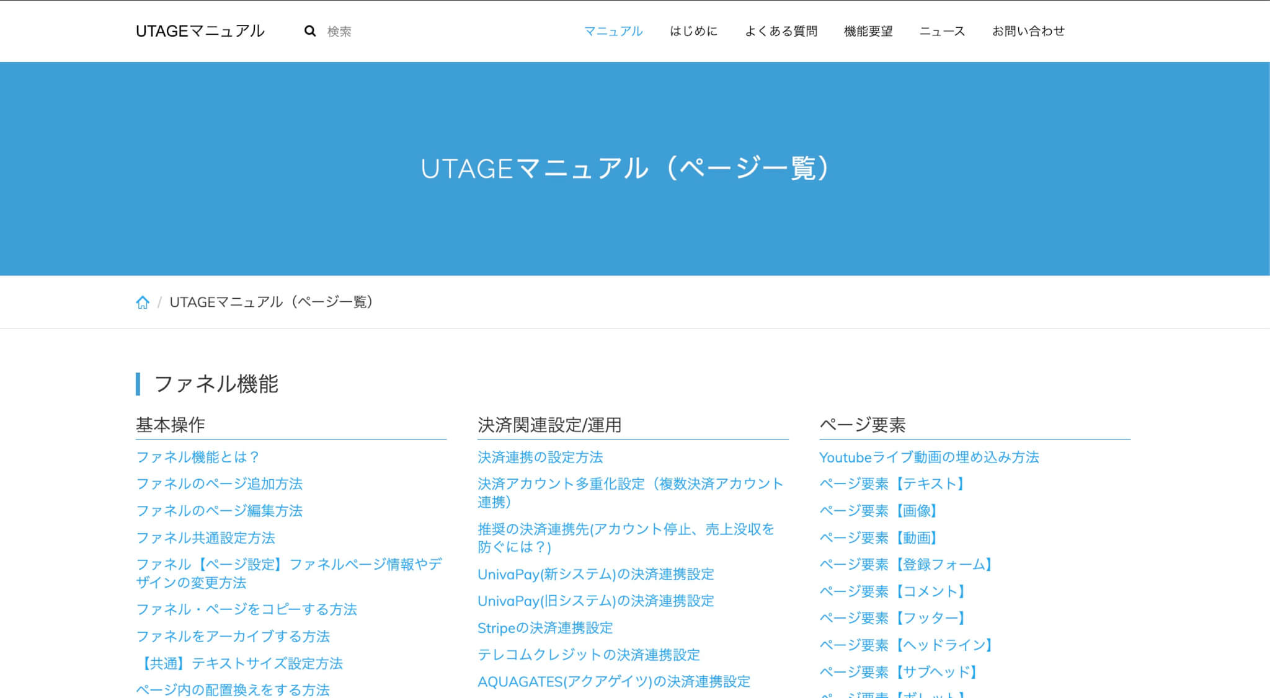Viewport: 1270px width, 698px height.
Task: Open AQUAGATES(アクアゲイツ)の決済連携設定 link
Action: click(x=614, y=681)
